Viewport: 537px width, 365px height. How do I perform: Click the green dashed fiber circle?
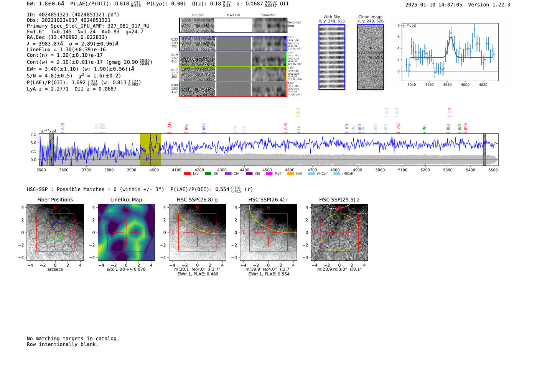pos(58,236)
